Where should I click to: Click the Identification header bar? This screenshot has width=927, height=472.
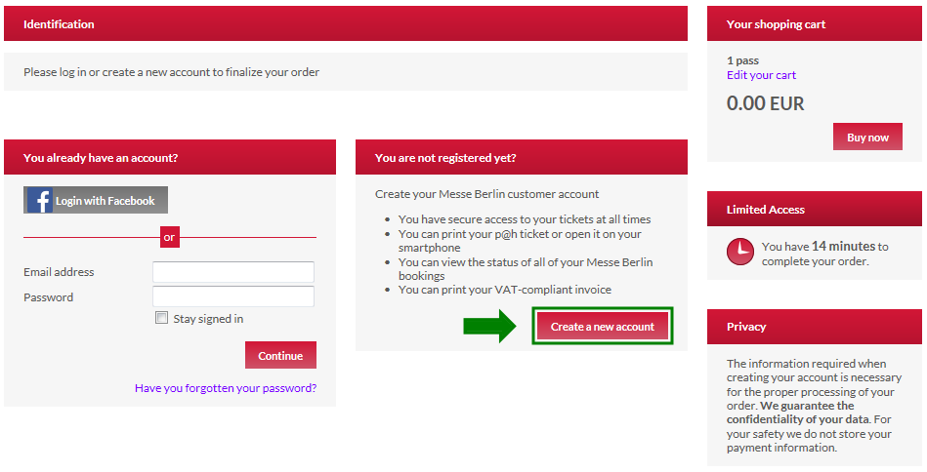coord(345,23)
